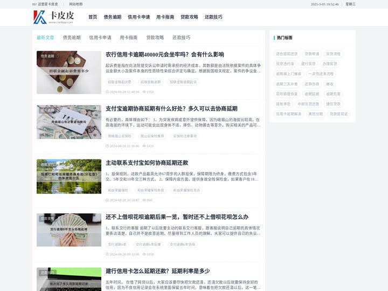The image size is (388, 291).
Task: Select hot tag 中邮信贷还款
Action: [309, 104]
